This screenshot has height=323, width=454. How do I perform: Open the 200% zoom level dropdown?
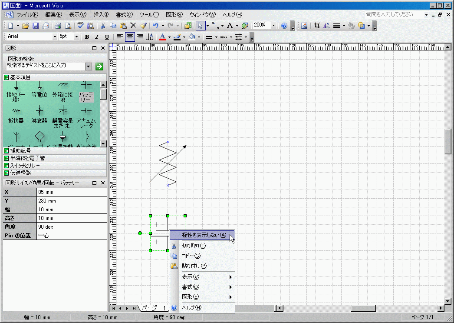(273, 26)
